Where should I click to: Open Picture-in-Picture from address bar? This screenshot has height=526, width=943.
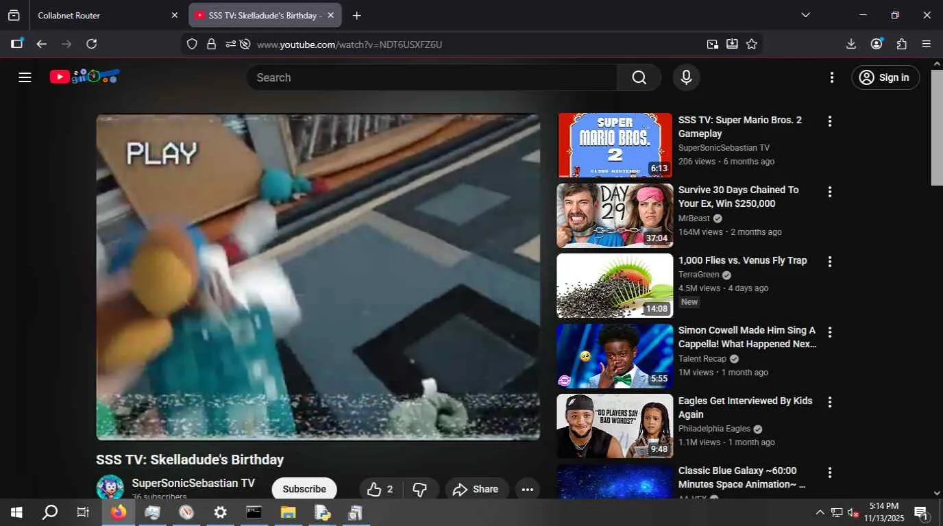tap(713, 44)
